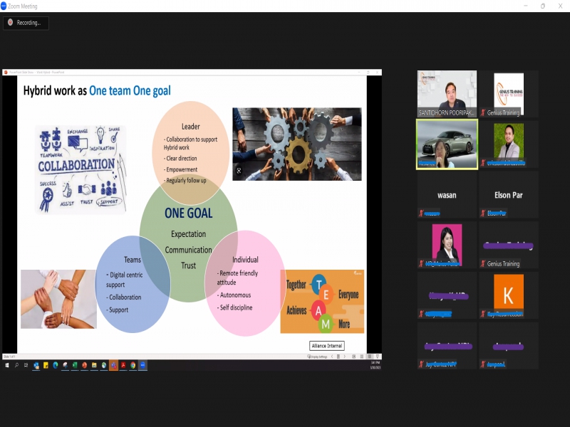
Task: Launch Microsoft Edge from the taskbar
Action: 56,365
